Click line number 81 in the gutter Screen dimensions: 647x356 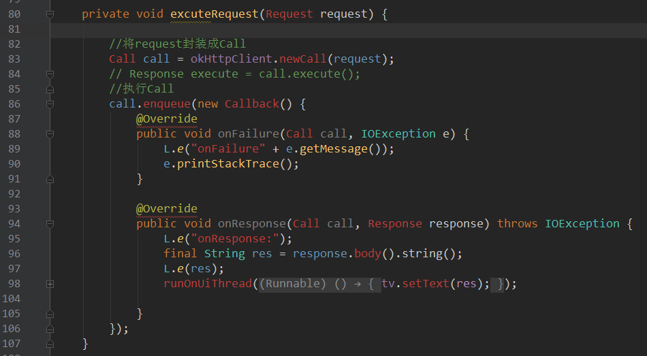tap(14, 29)
